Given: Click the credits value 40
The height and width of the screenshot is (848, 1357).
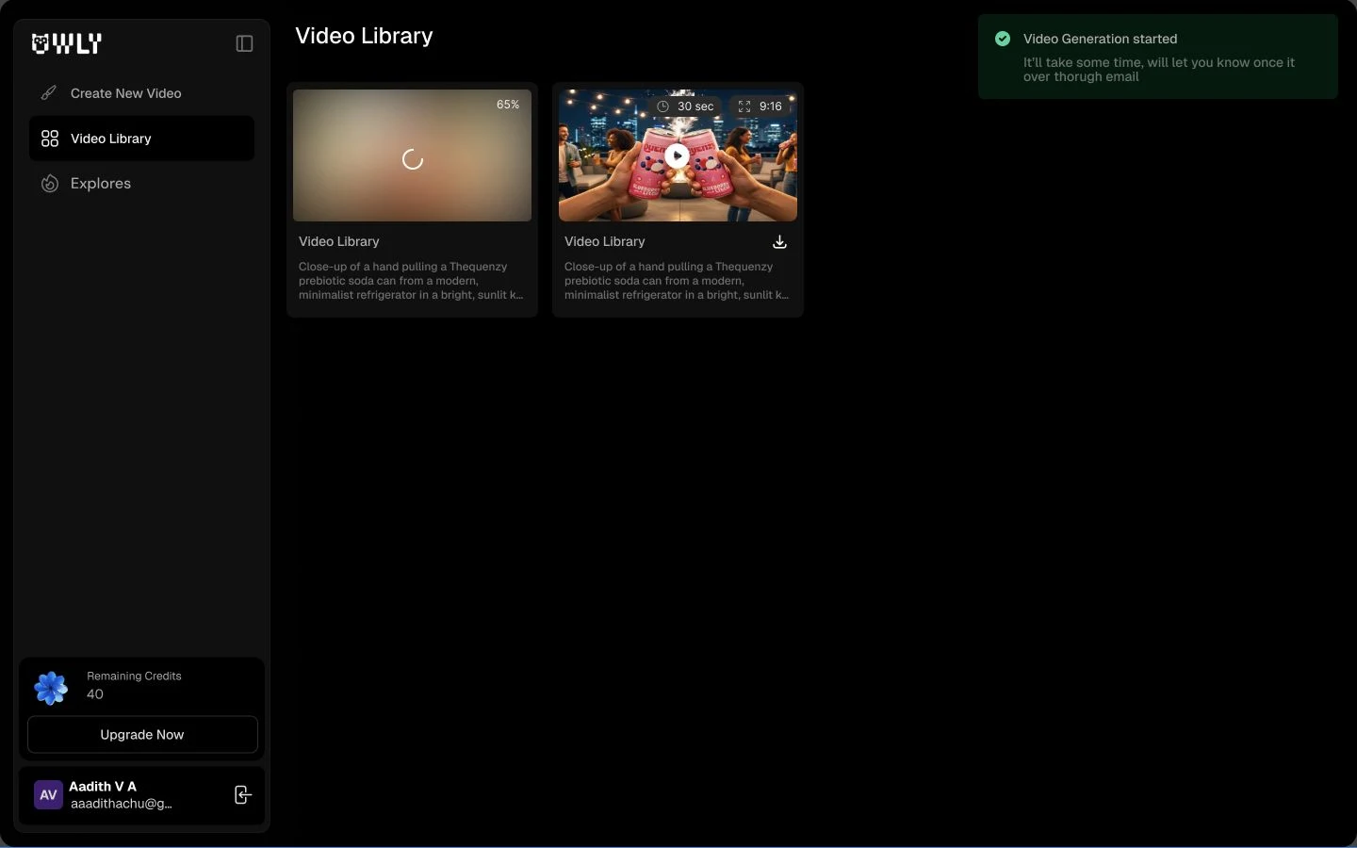Looking at the screenshot, I should click(95, 694).
